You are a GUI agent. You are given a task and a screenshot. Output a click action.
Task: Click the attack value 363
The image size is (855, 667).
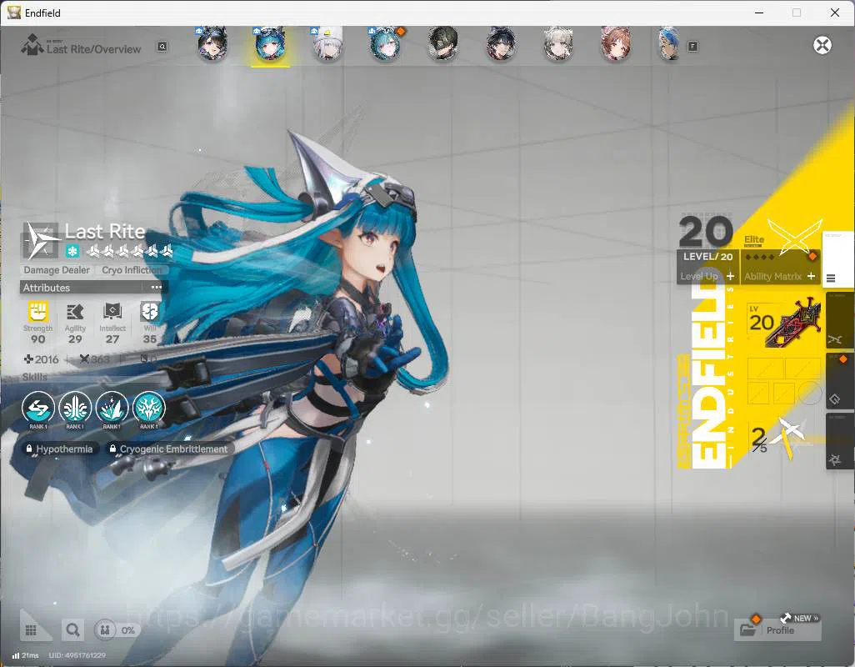(94, 359)
